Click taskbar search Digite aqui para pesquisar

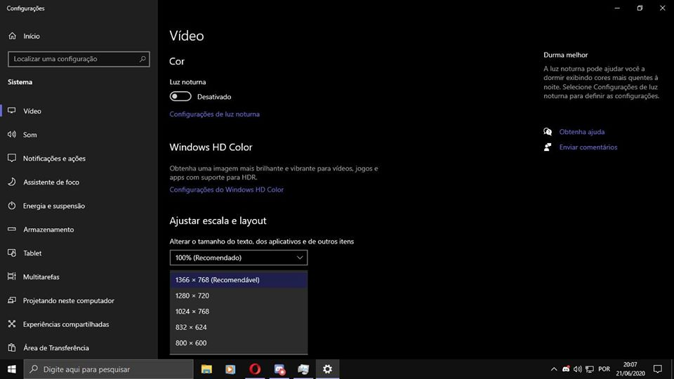108,369
